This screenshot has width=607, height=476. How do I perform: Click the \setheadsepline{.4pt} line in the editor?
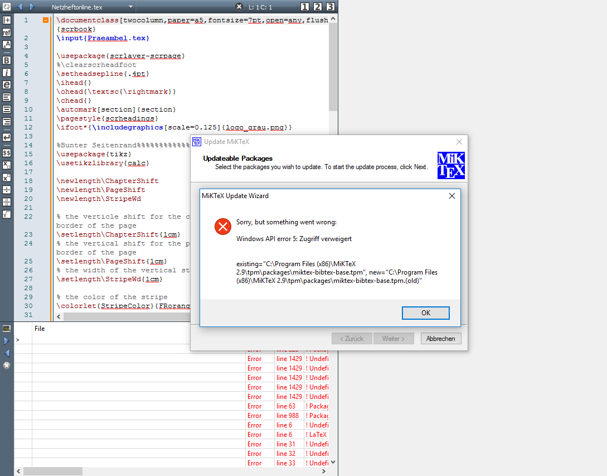tap(103, 74)
